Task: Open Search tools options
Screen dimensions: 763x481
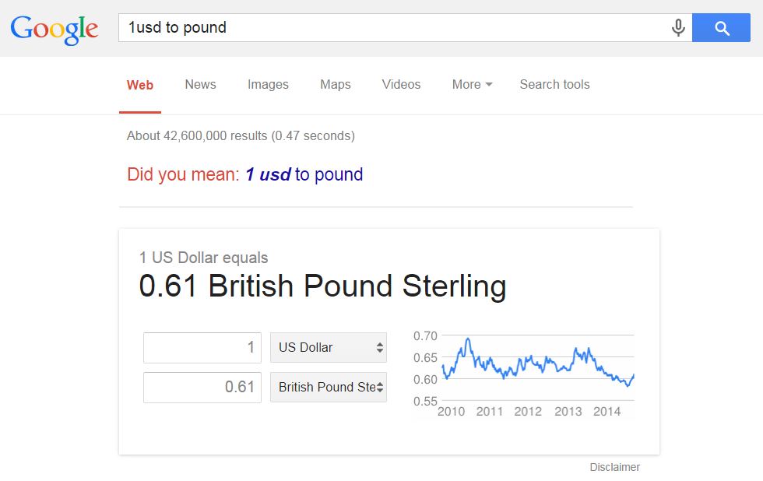Action: 554,85
